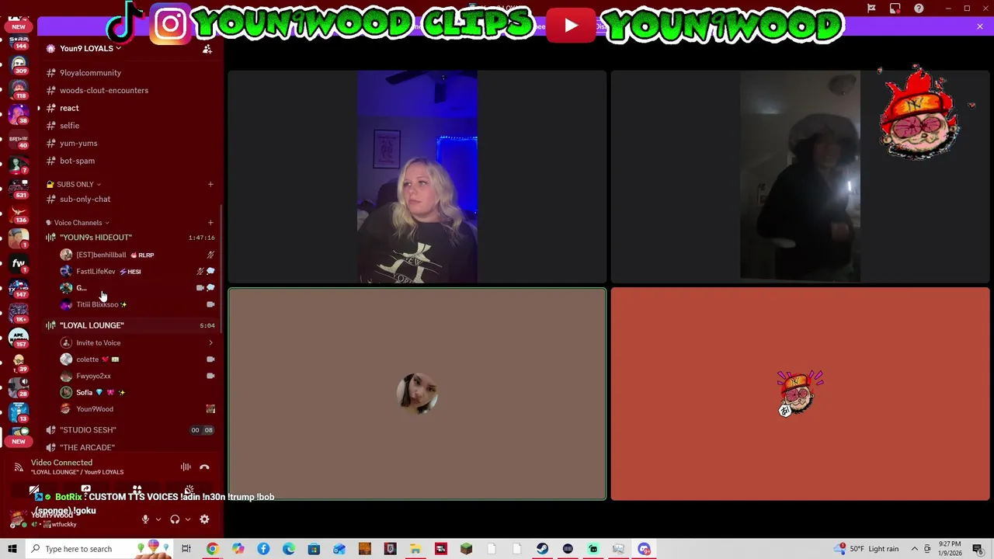Toggle camera off button in voice panel

pyautogui.click(x=34, y=491)
